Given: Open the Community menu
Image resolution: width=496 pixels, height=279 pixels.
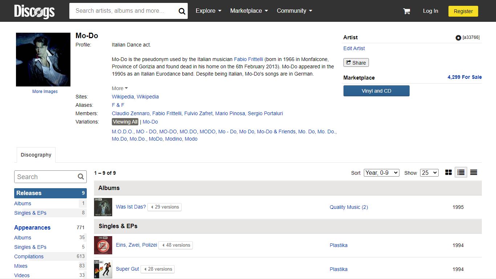Looking at the screenshot, I should 294,11.
